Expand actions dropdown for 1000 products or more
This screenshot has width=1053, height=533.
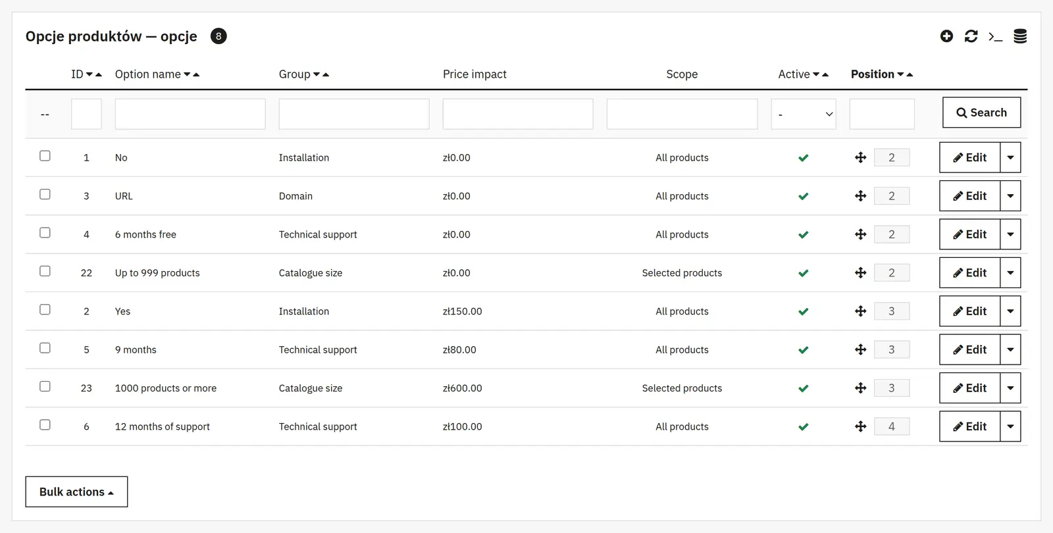pos(1010,388)
